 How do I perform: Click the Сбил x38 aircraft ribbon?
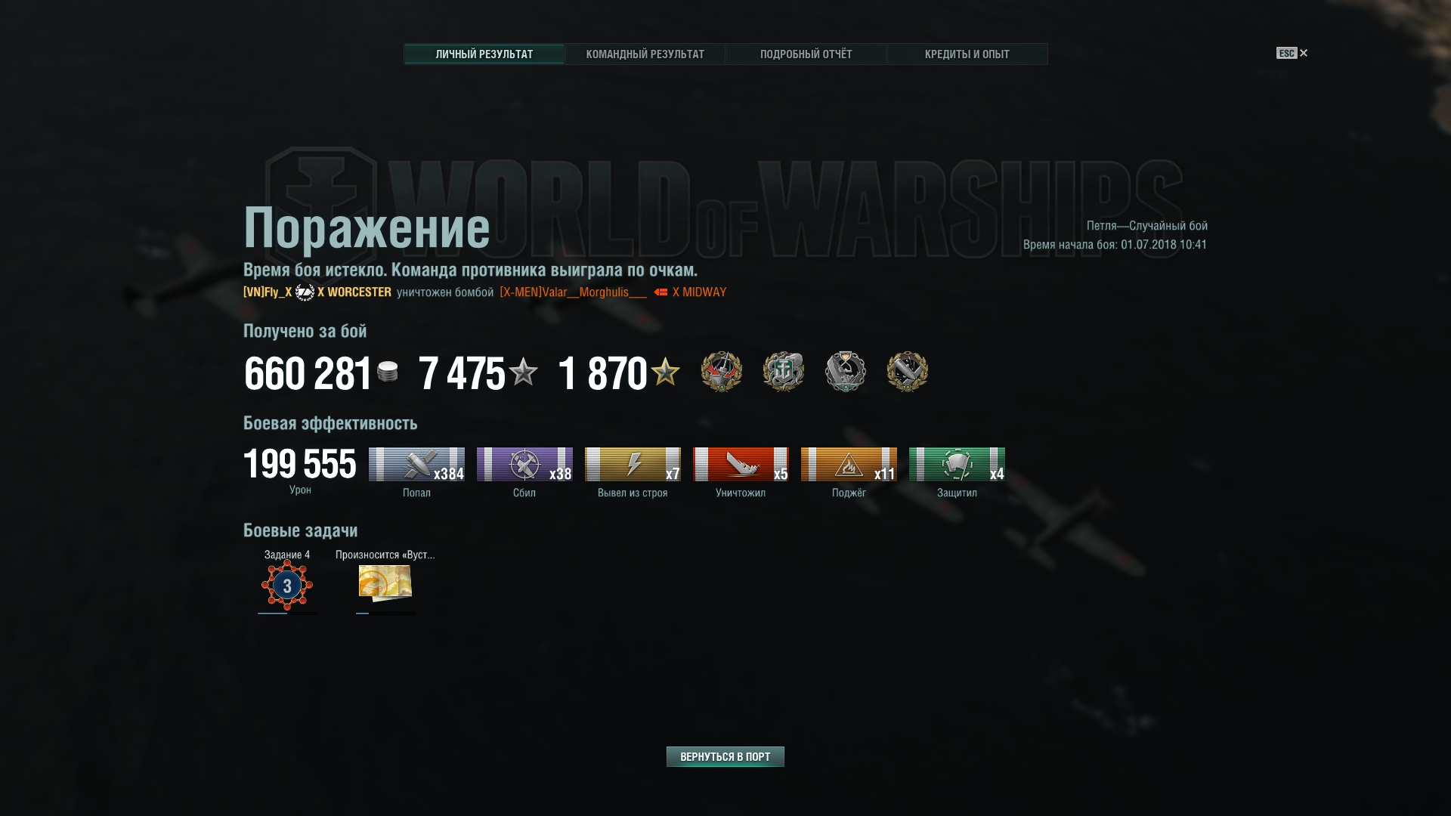click(524, 464)
